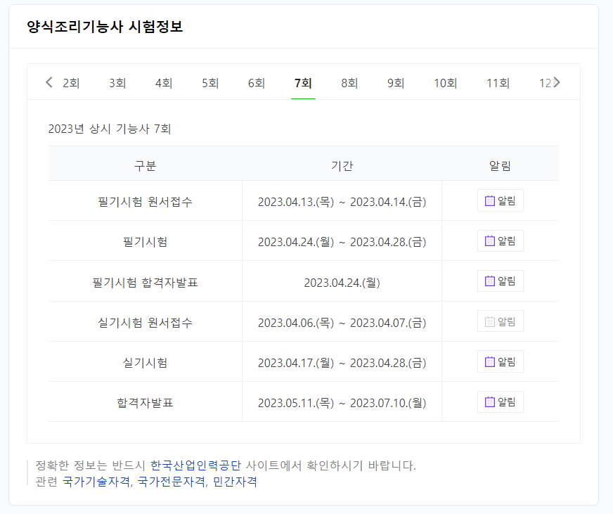Set 알림 for 필기시험 원서접수 row
This screenshot has width=613, height=514.
500,200
